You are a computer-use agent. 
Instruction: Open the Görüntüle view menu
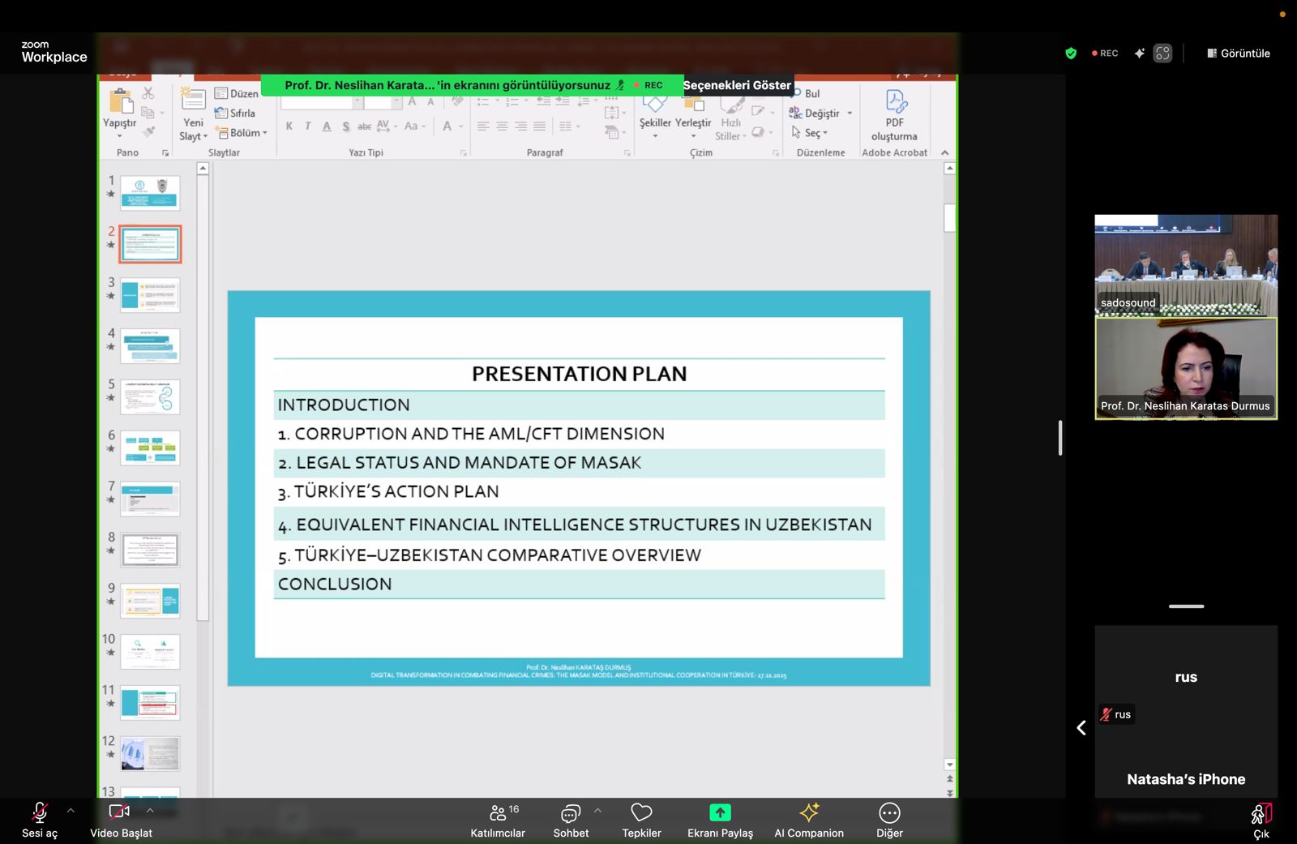[1239, 54]
